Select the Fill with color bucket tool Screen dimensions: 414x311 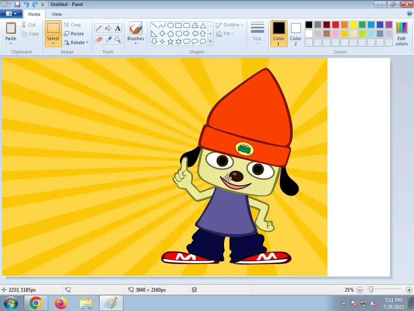tap(108, 28)
